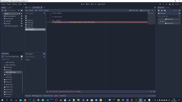This screenshot has height=102, width=182.
Task: Open Online Docs
Action: (134, 10)
